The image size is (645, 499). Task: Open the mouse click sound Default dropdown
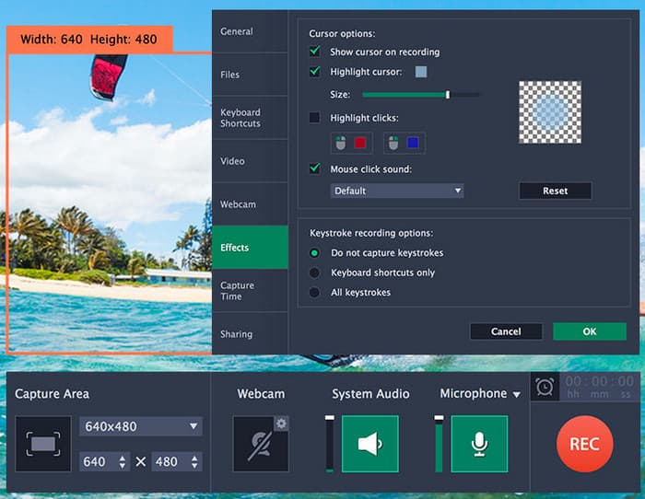(397, 191)
